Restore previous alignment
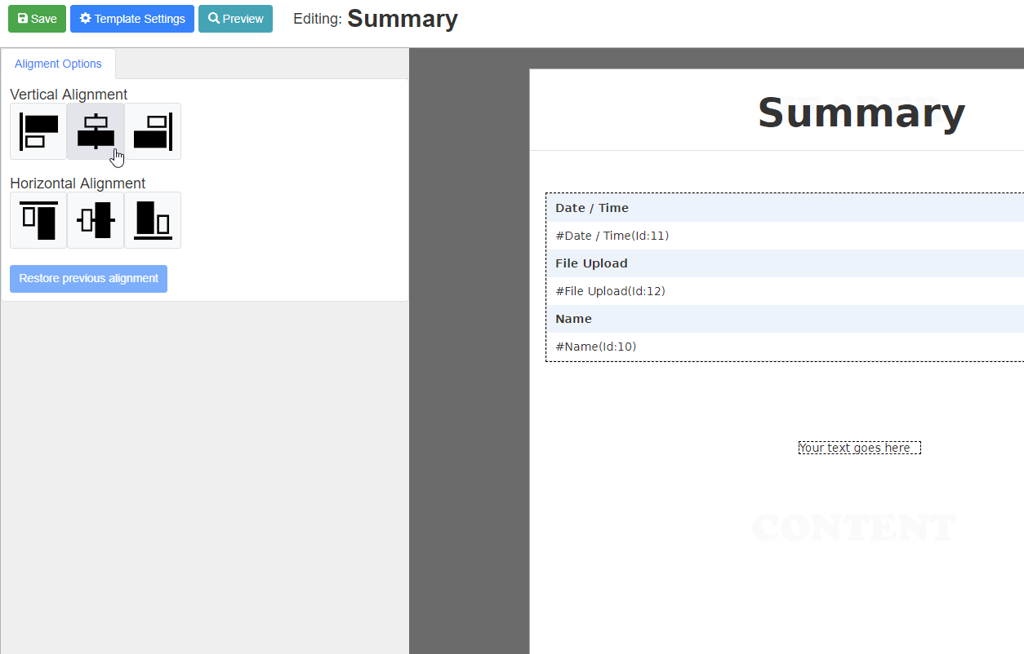Viewport: 1024px width, 654px height. (88, 279)
